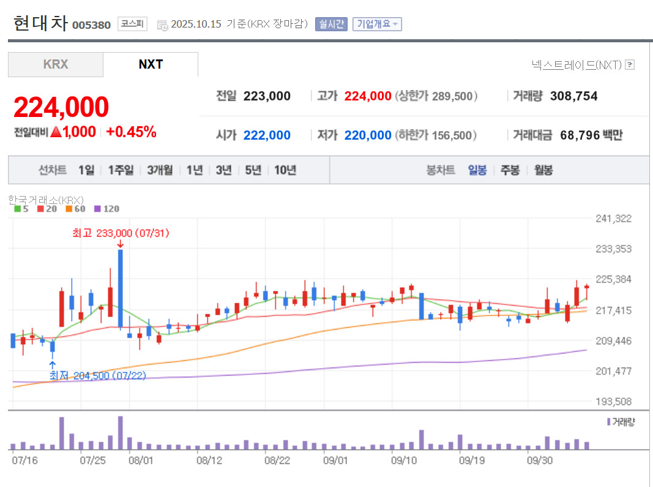Image resolution: width=653 pixels, height=487 pixels.
Task: Show the 10년 line chart
Action: pos(285,170)
